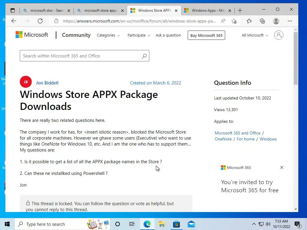
Task: Open a new browser tab
Action: coord(240,10)
